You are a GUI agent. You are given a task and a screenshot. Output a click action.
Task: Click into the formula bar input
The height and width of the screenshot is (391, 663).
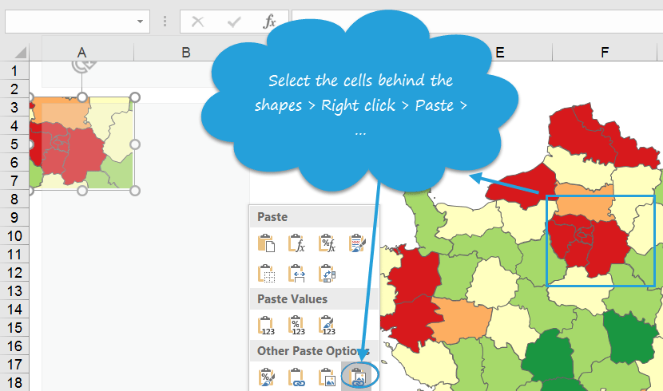click(478, 22)
